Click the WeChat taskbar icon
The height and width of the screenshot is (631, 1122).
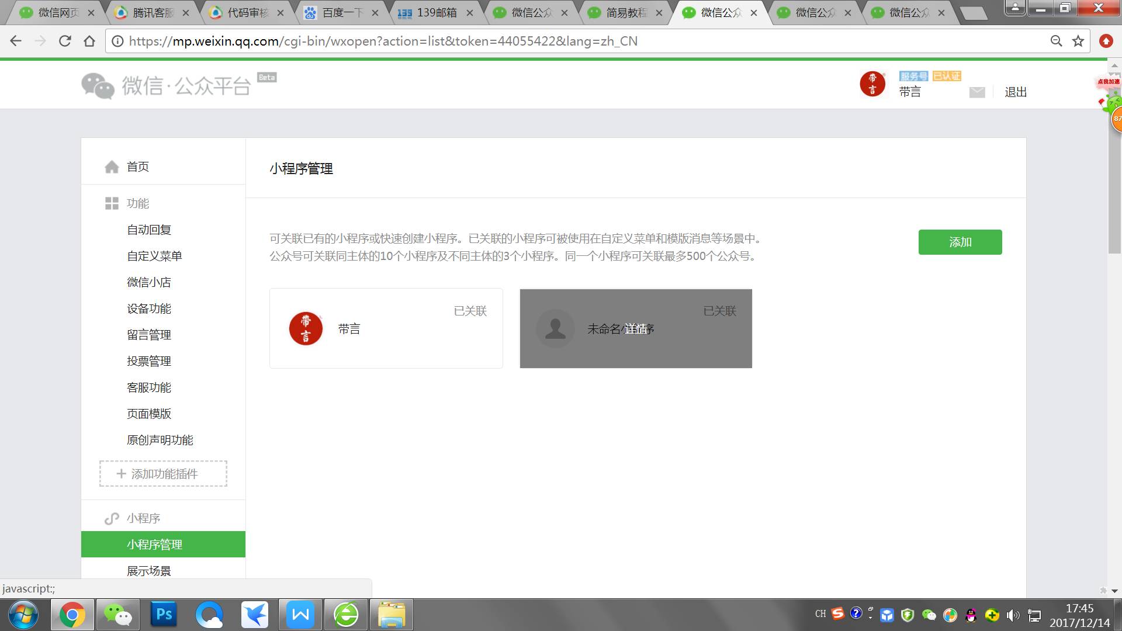point(118,615)
